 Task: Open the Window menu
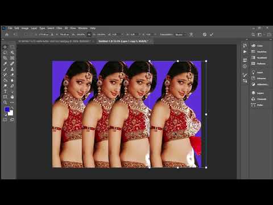(83, 28)
